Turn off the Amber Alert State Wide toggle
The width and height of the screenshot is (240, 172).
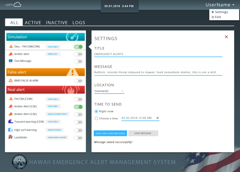point(78,107)
